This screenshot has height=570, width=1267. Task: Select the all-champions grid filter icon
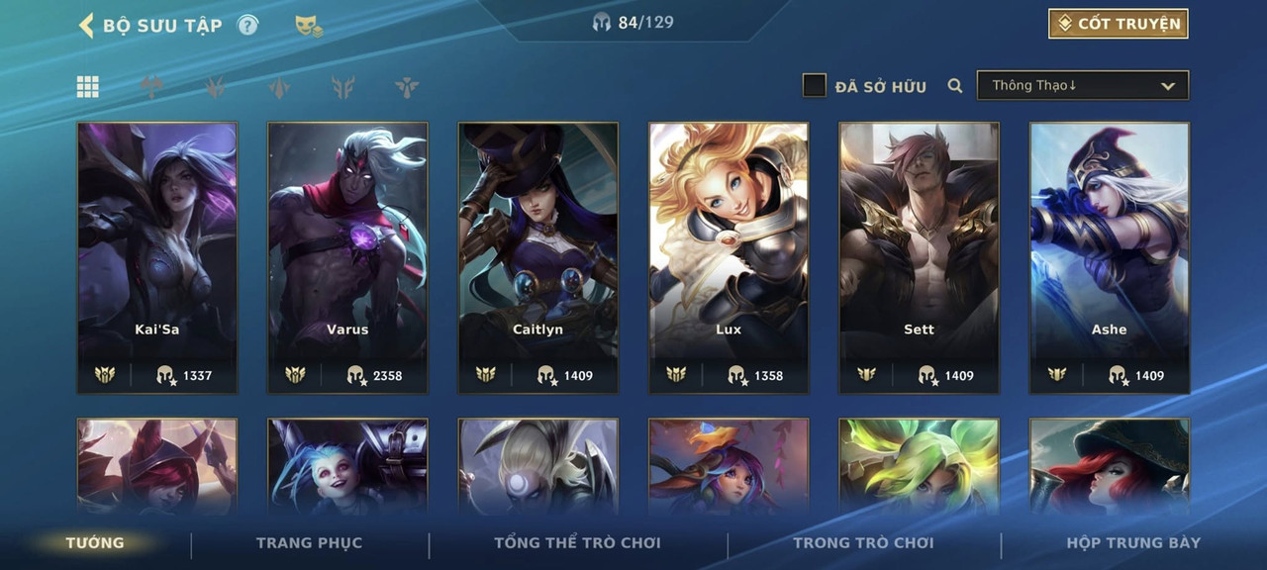(x=88, y=87)
